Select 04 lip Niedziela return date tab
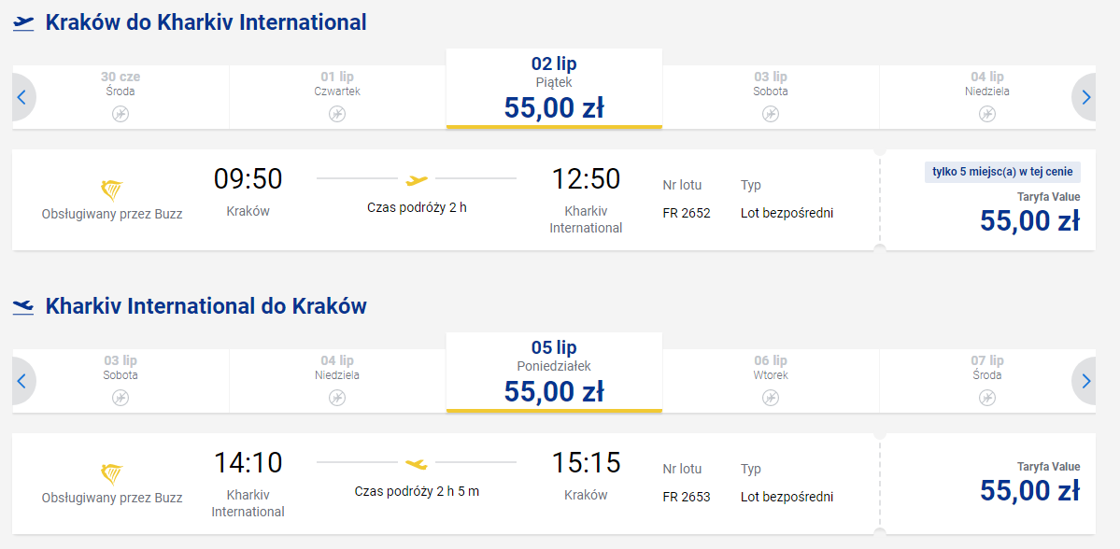Screen dimensions: 1120x549 tap(337, 381)
